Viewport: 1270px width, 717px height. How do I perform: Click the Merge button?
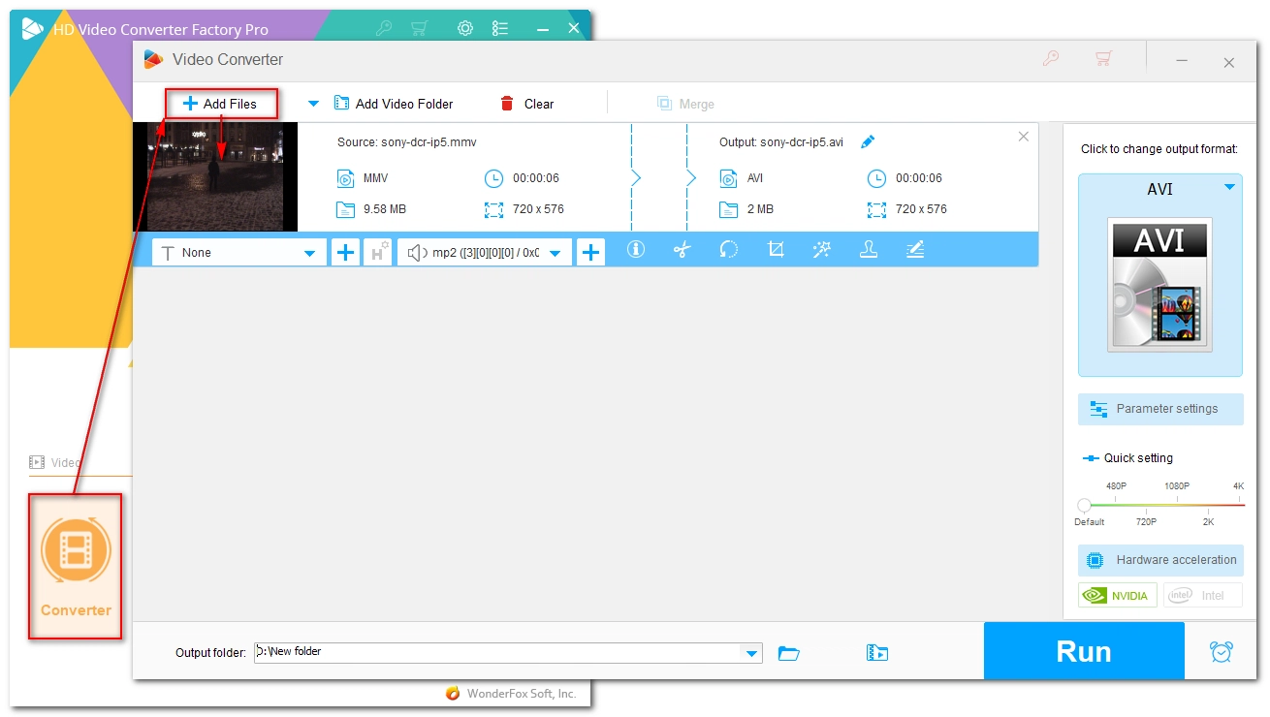point(685,104)
